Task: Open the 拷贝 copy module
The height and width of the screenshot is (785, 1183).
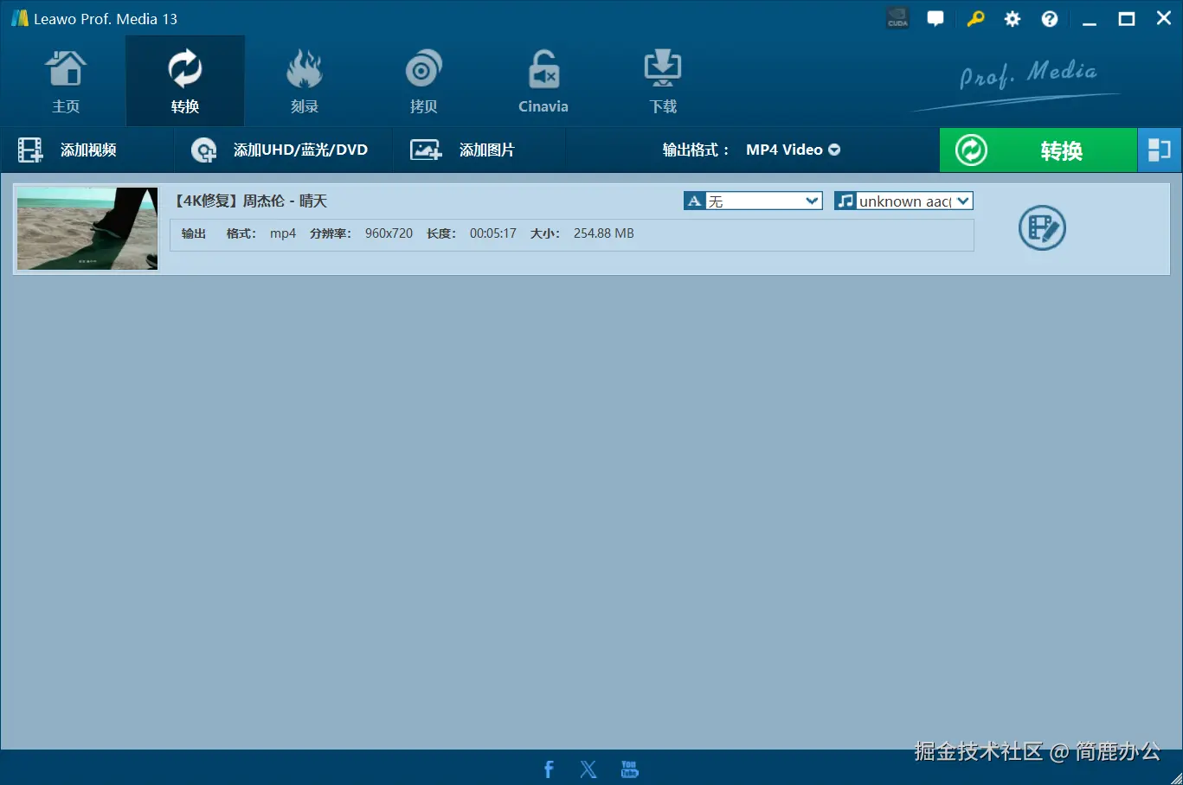Action: [423, 82]
